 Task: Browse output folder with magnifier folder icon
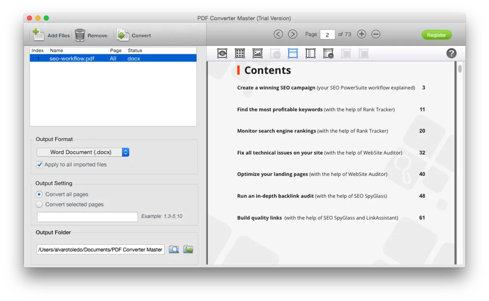(174, 249)
